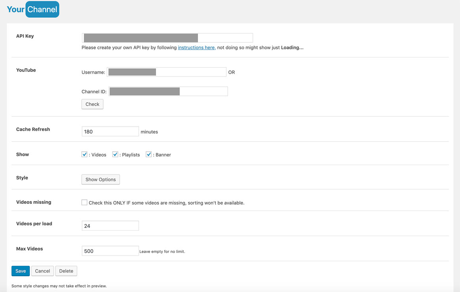
Task: Cancel the current changes
Action: 42,271
